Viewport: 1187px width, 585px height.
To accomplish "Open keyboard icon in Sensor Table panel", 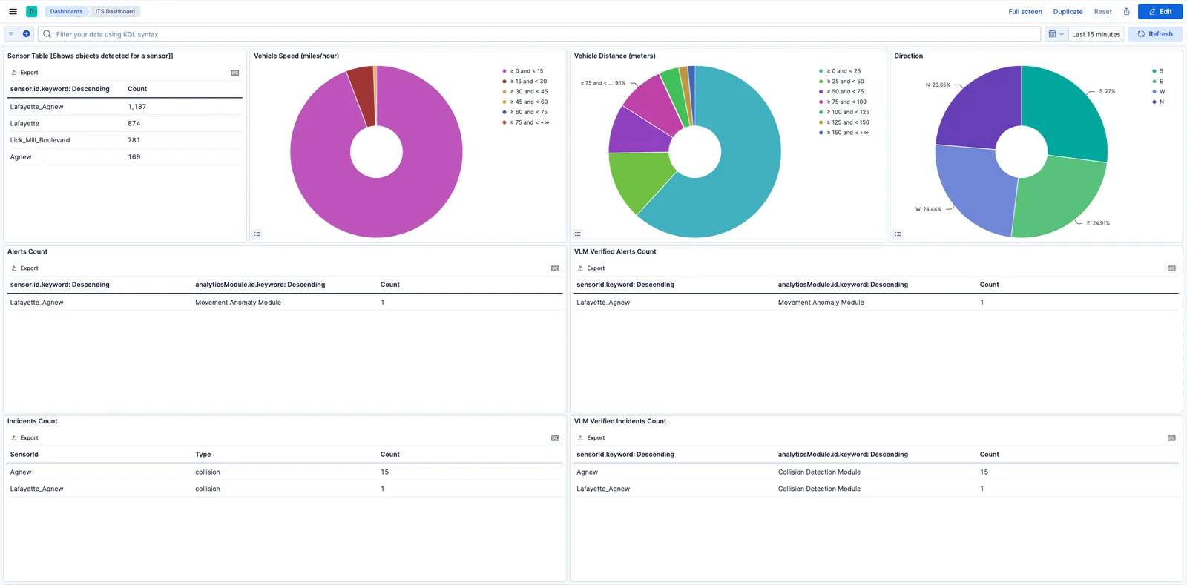I will 235,73.
